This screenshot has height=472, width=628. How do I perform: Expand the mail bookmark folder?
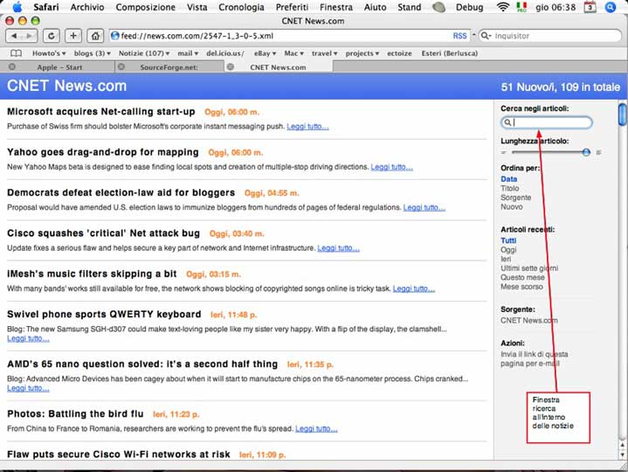(x=188, y=53)
